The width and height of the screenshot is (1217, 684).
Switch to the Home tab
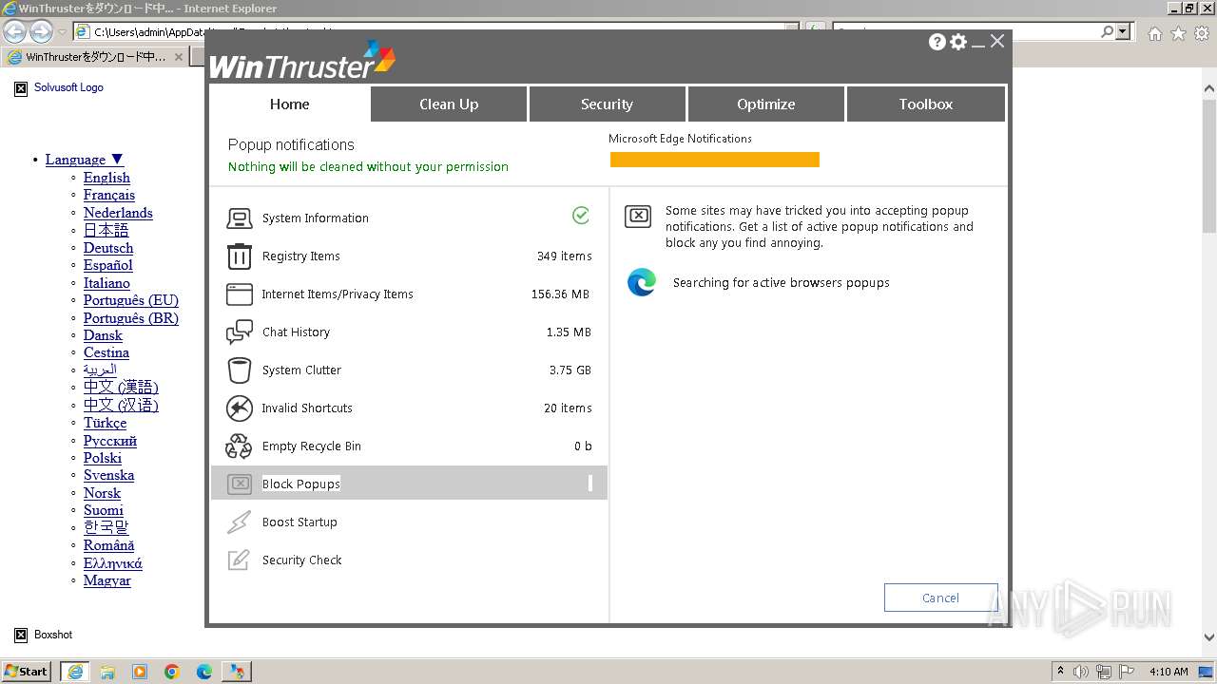pos(289,104)
